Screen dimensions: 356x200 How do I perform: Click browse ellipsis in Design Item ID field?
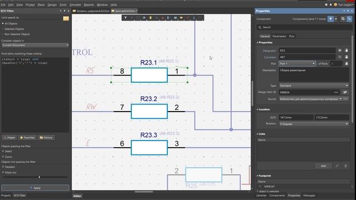336,92
